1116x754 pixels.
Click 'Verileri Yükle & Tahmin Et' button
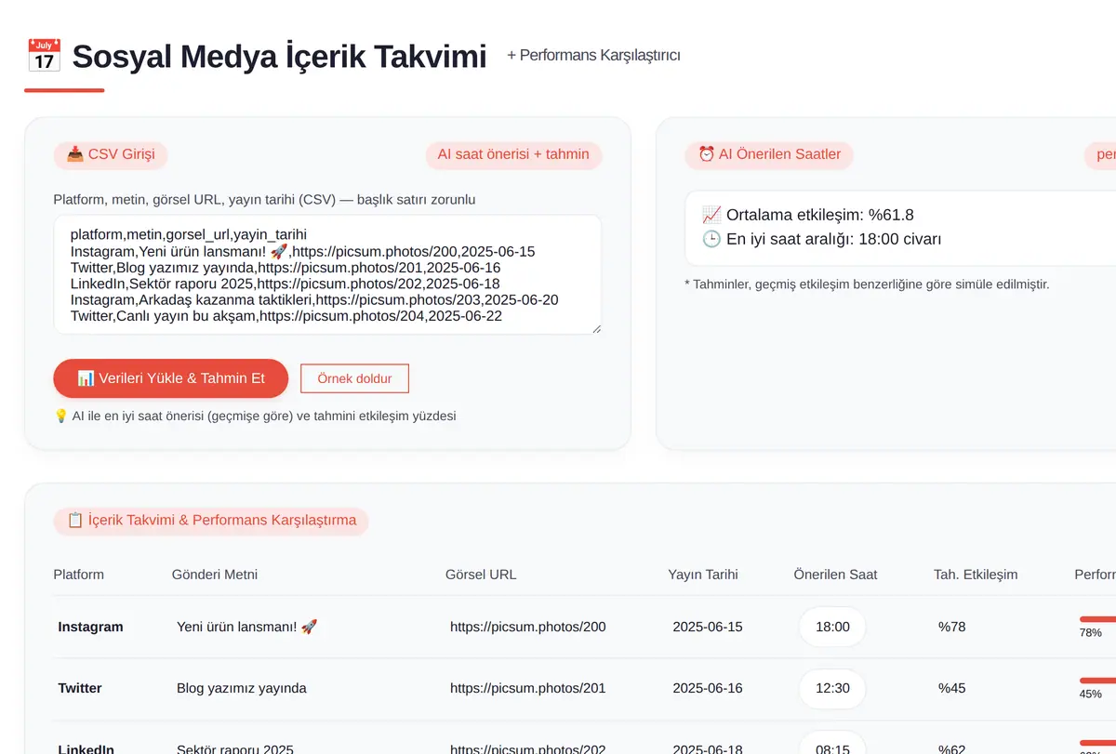(171, 378)
